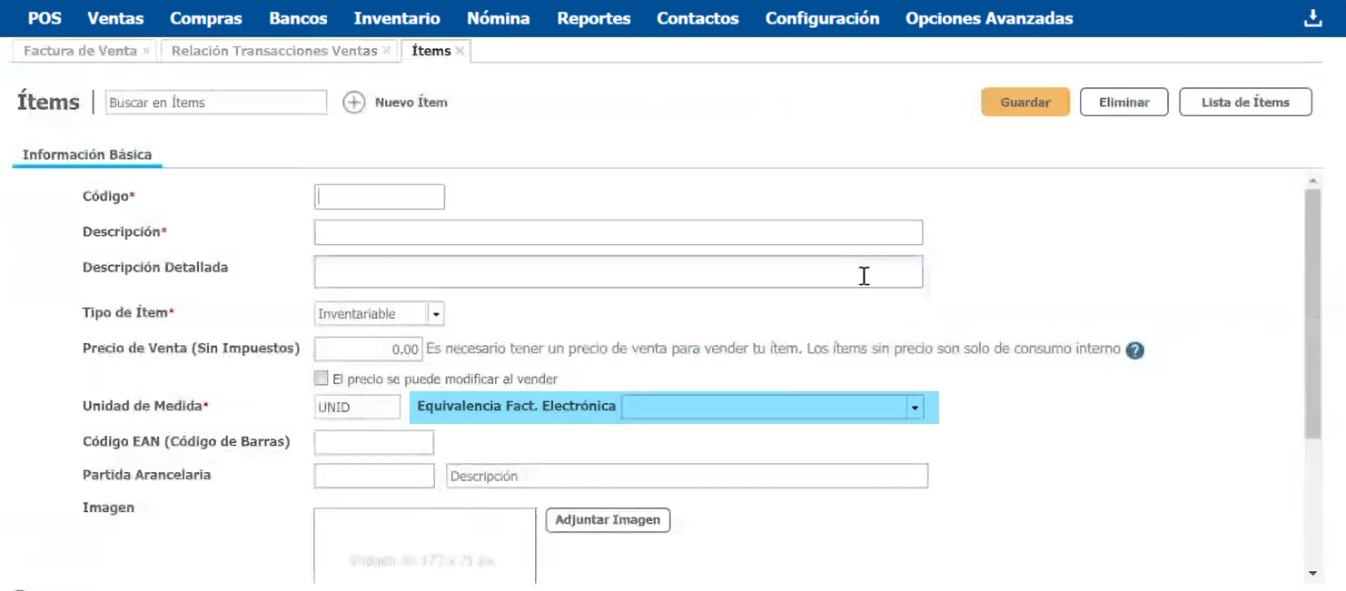Close the Ítems tab
Screen dimensions: 1346x591
coord(460,51)
